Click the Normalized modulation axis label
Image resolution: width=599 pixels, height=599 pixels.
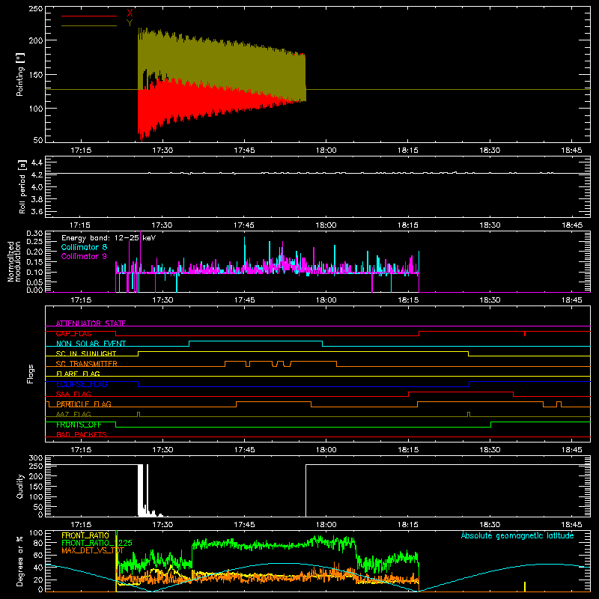click(x=14, y=261)
